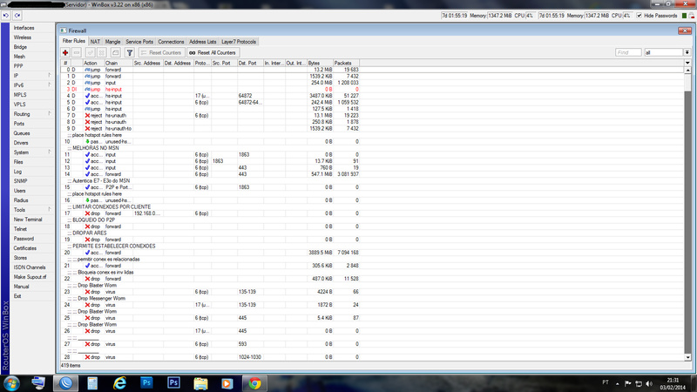697x392 pixels.
Task: Open Queues in sidebar menu
Action: click(x=22, y=133)
